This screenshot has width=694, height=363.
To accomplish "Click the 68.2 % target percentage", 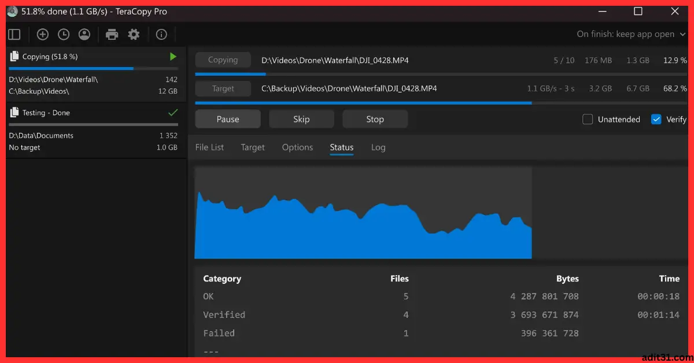I will pyautogui.click(x=675, y=88).
